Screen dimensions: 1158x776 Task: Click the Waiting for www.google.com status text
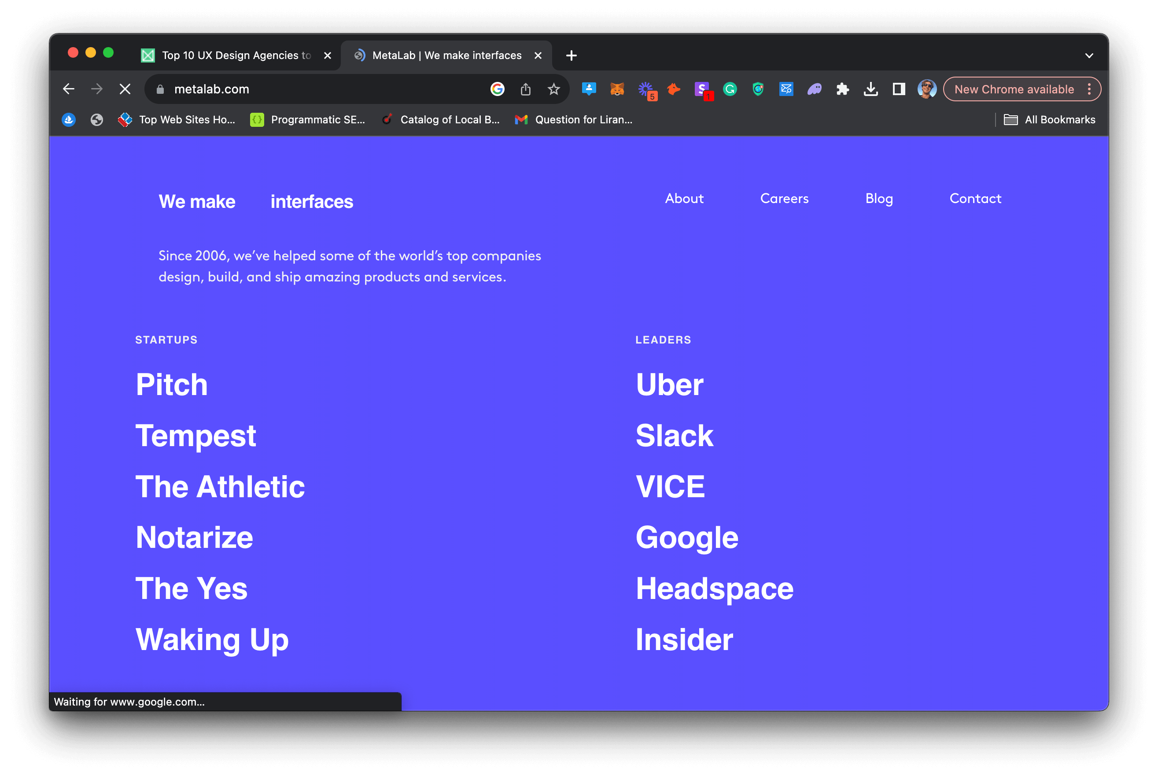pos(129,702)
